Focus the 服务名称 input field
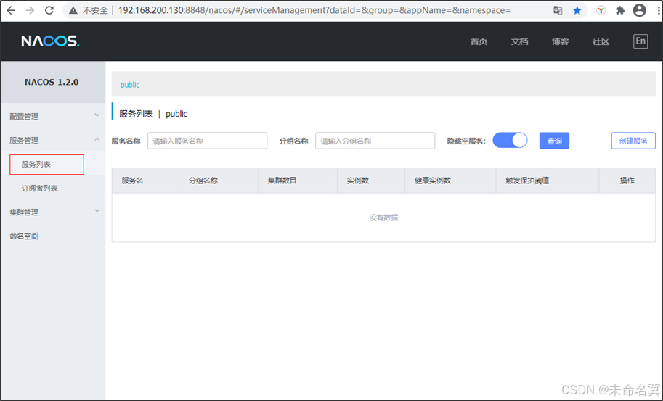The height and width of the screenshot is (401, 663). [207, 141]
